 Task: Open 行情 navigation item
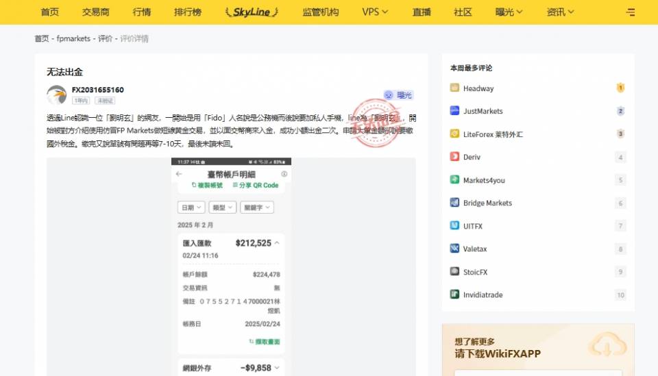(142, 12)
